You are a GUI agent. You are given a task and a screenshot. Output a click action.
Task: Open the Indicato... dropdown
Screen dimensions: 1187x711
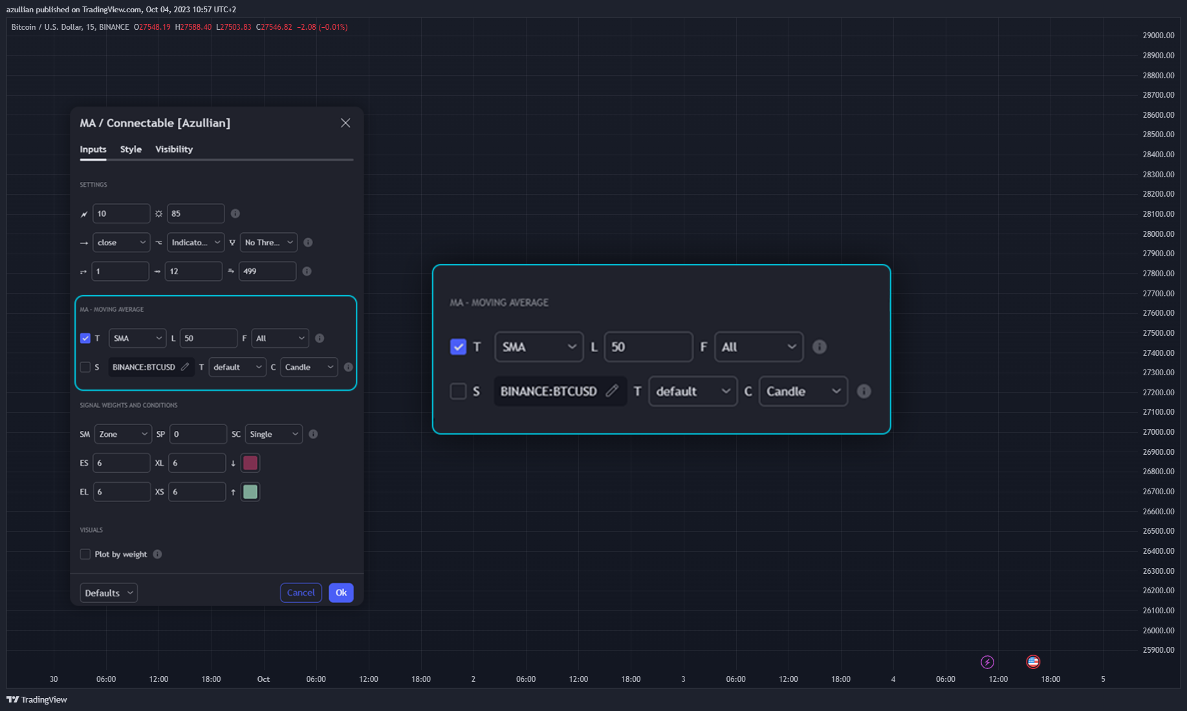(x=195, y=243)
